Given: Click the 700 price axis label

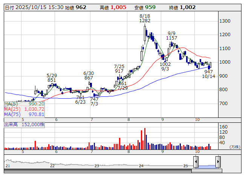Looking at the screenshot, I should (x=223, y=104).
